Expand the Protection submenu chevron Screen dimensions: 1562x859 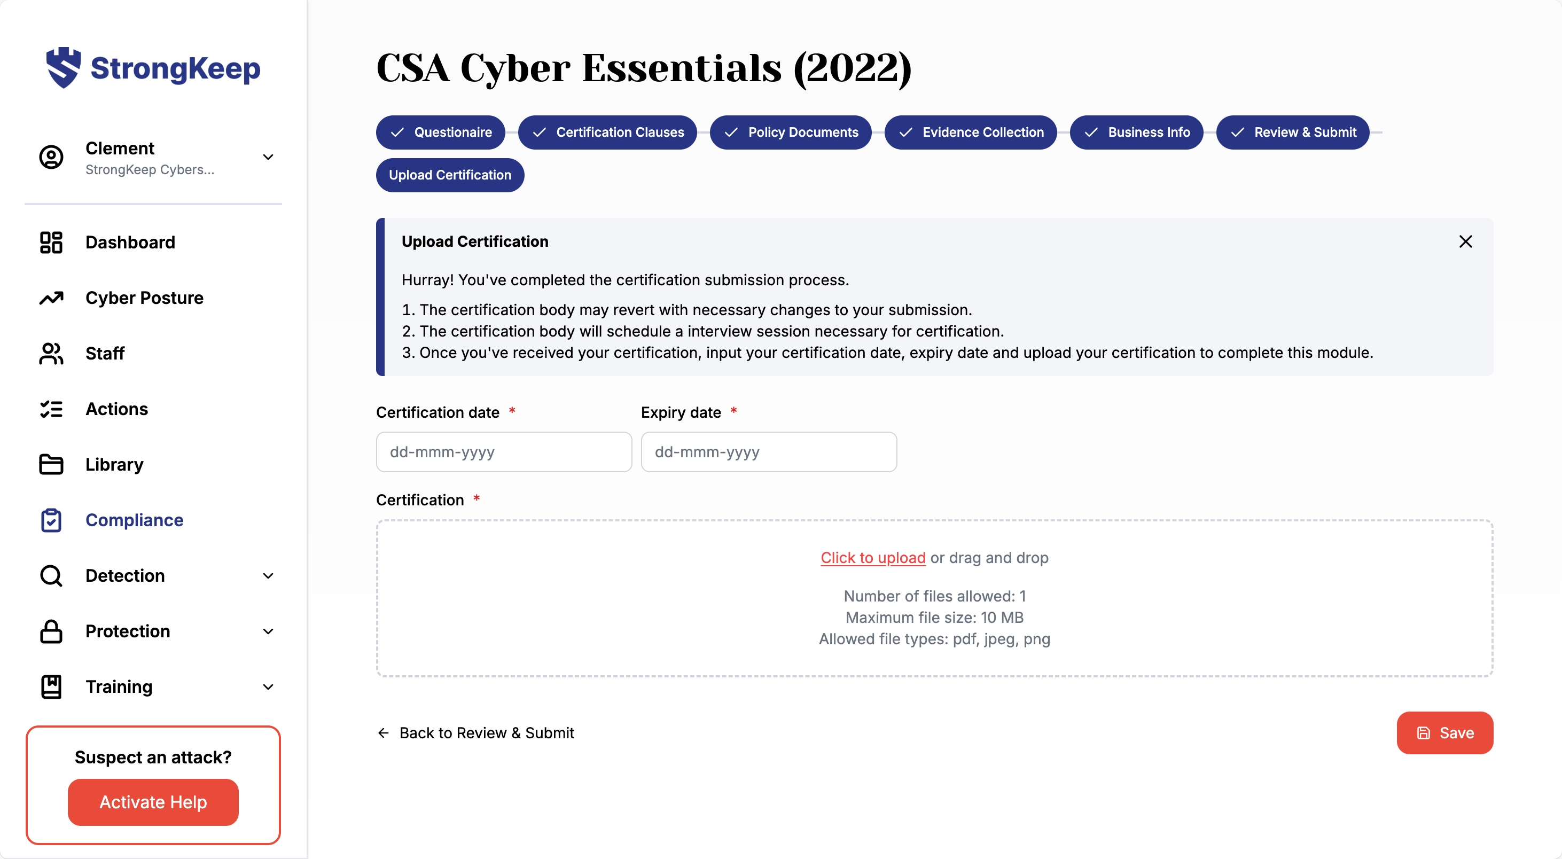click(x=268, y=631)
